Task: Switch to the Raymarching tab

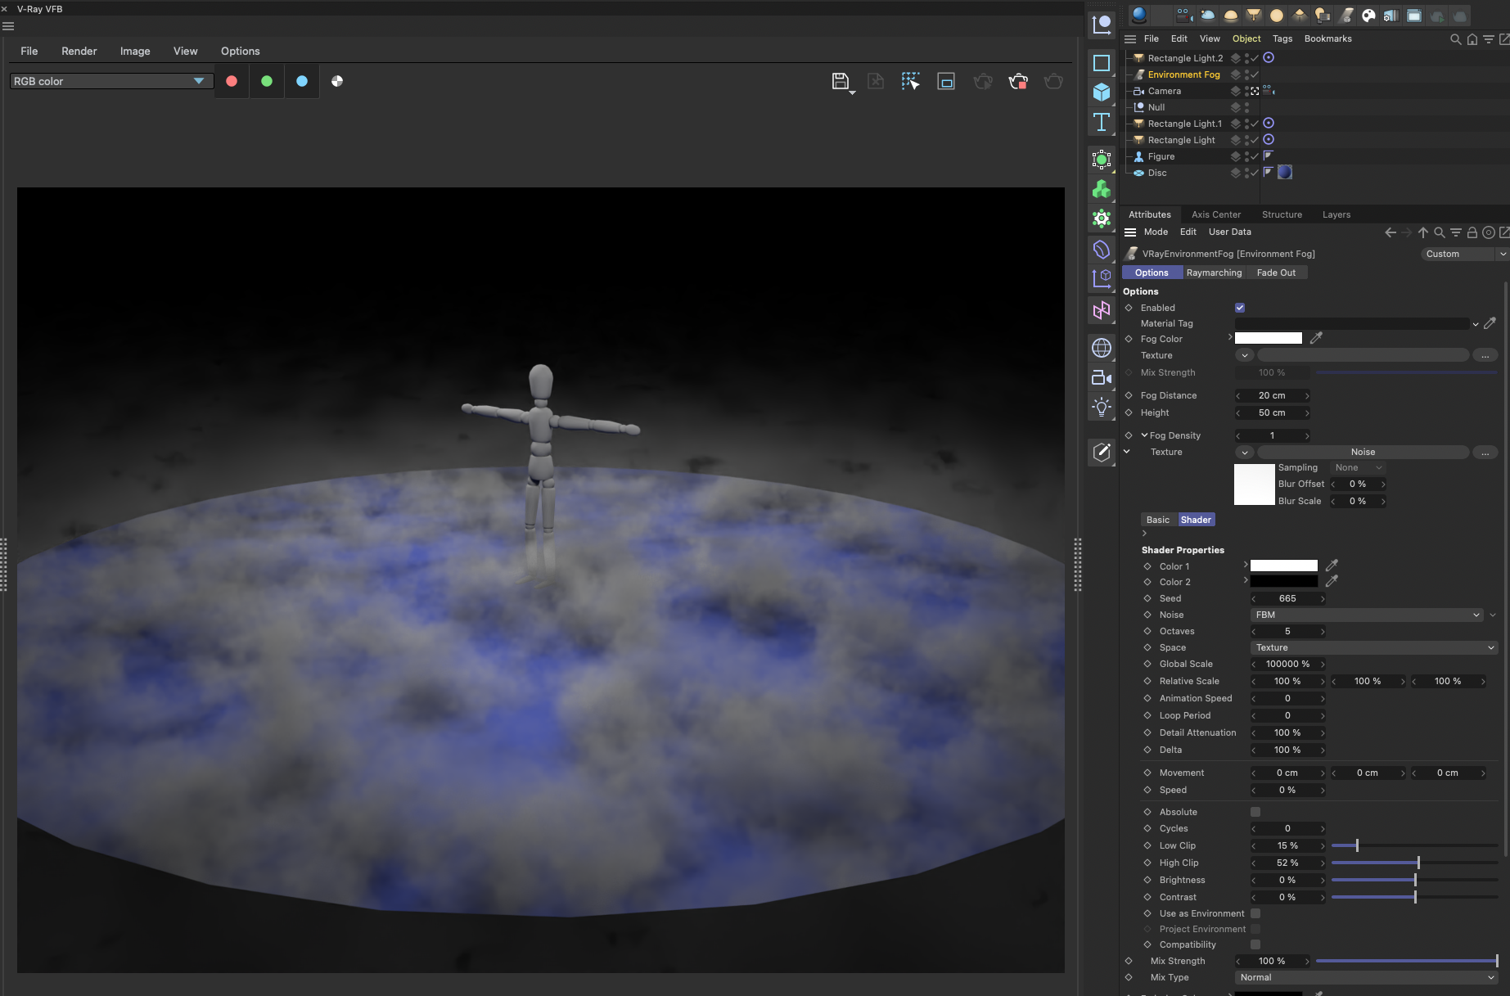Action: [x=1214, y=273]
